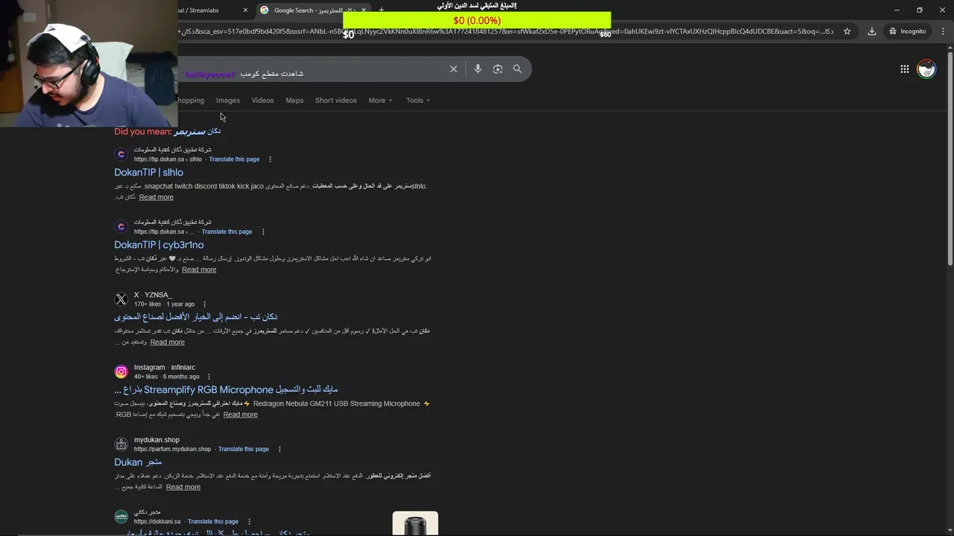
Task: Switch to the Streamlabs tab
Action: [209, 10]
